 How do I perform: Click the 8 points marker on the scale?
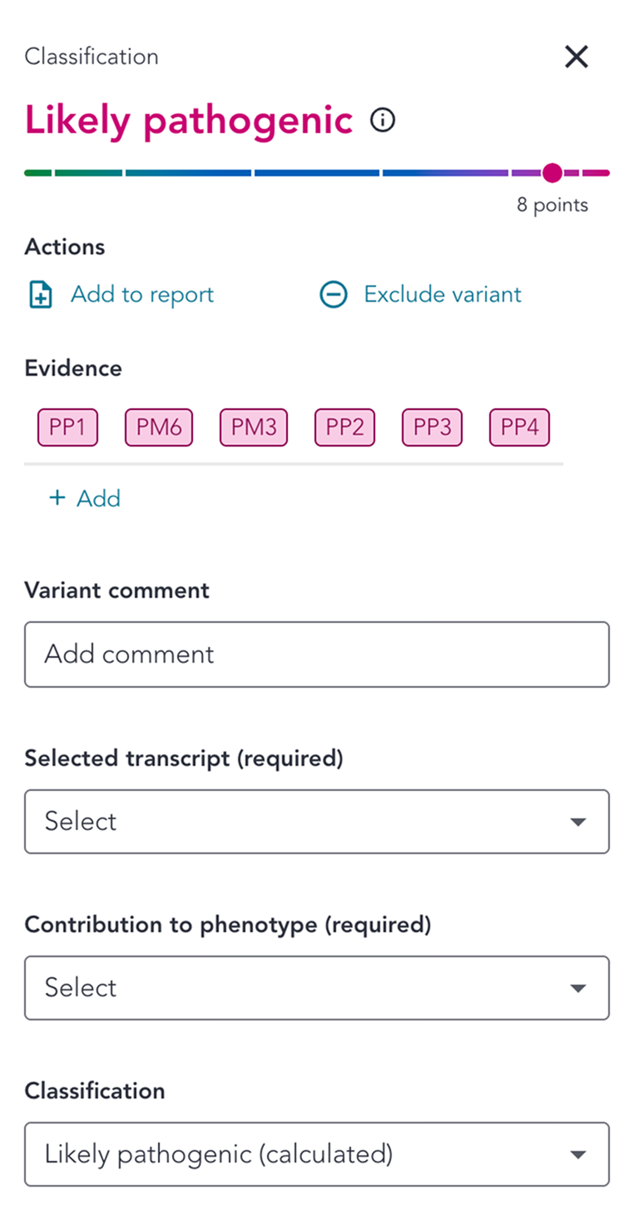coord(552,173)
